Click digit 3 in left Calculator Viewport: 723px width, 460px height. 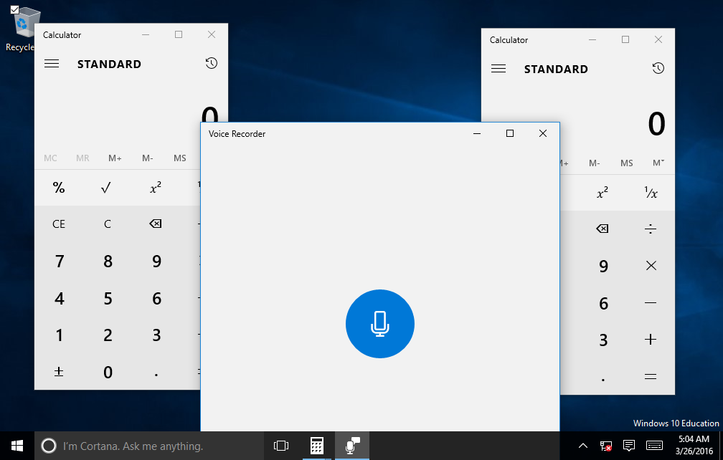(x=156, y=335)
